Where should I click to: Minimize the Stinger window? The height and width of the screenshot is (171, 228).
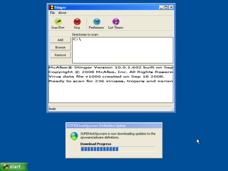pos(161,7)
